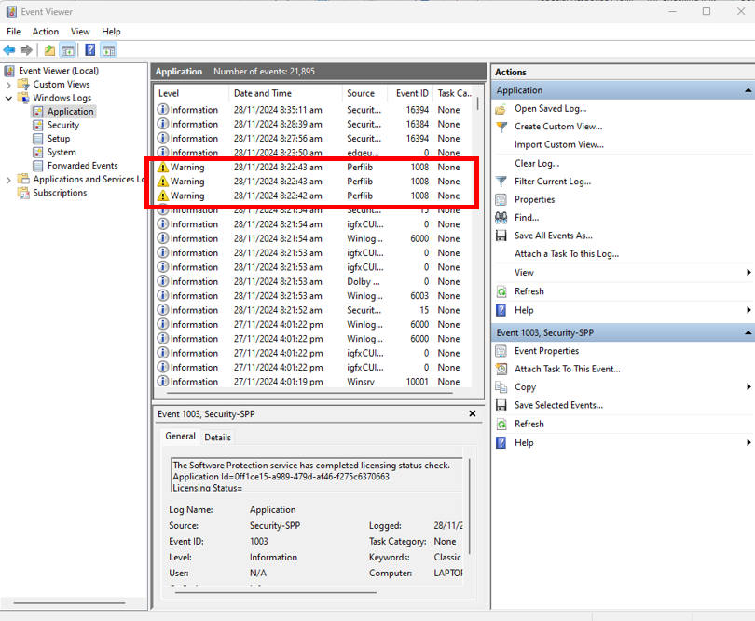The height and width of the screenshot is (621, 755).
Task: Select the Winsrv 10001 event row
Action: [313, 382]
